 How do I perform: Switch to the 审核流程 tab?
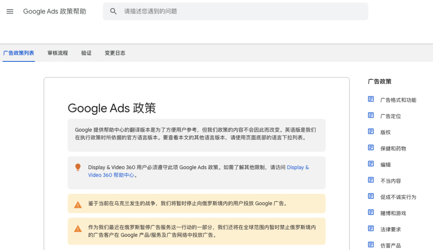58,53
